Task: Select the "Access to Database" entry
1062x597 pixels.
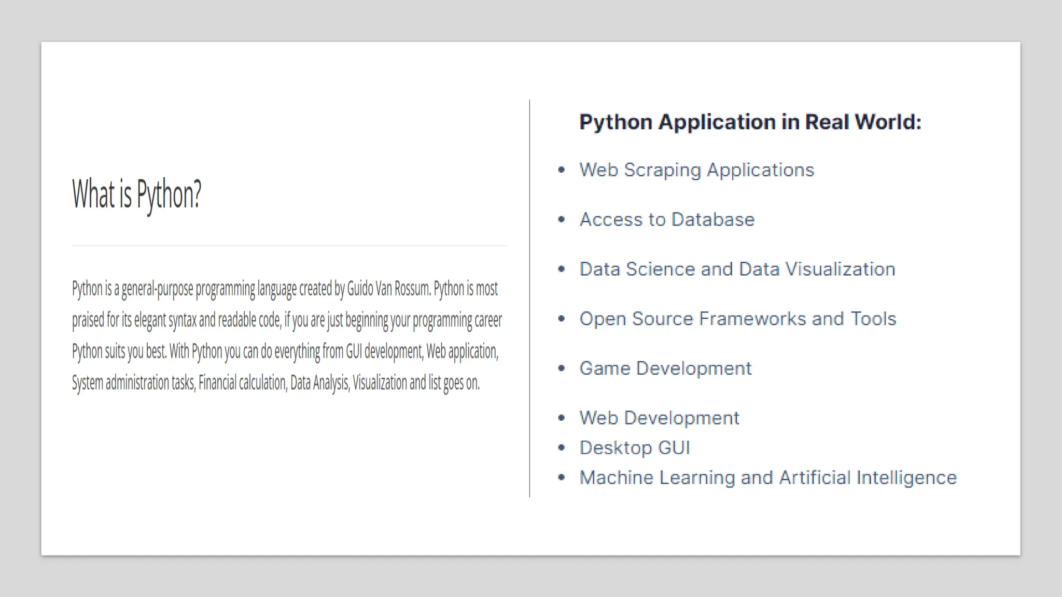Action: coord(667,220)
